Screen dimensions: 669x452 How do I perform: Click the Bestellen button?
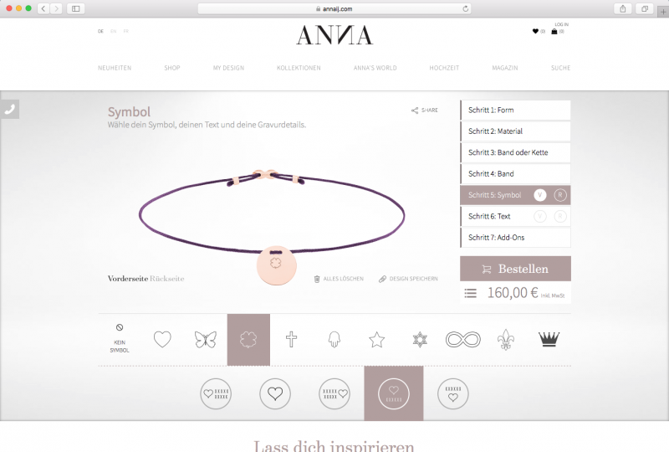tap(515, 269)
